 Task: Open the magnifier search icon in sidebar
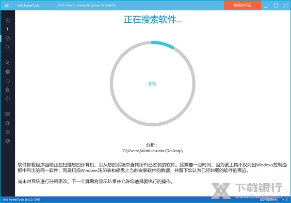coord(7,47)
